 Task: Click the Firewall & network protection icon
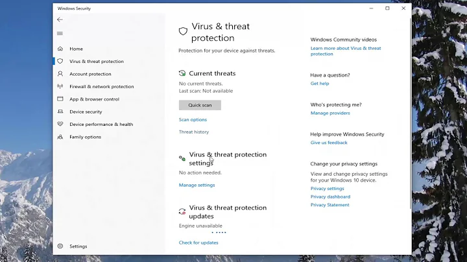60,86
